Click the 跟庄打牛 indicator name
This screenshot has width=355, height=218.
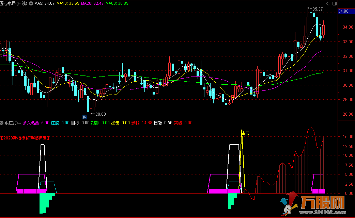(x=13, y=123)
